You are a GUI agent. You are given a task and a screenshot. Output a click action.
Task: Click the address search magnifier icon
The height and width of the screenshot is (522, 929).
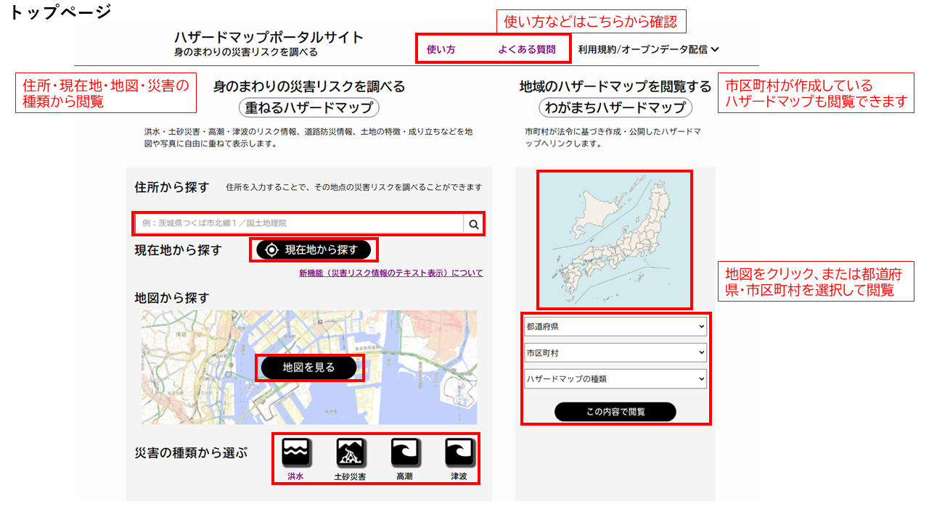474,224
